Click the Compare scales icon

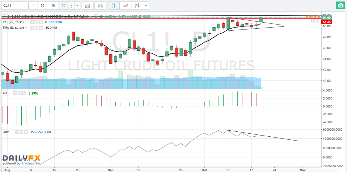(x=100, y=6)
